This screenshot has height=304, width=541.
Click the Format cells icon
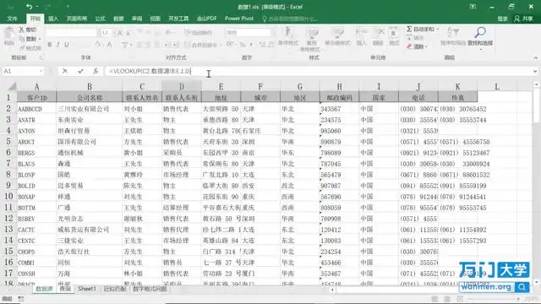coord(394,33)
